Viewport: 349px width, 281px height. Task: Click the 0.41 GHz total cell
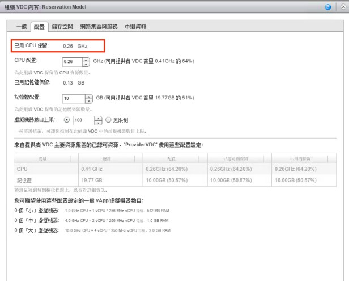pyautogui.click(x=92, y=169)
